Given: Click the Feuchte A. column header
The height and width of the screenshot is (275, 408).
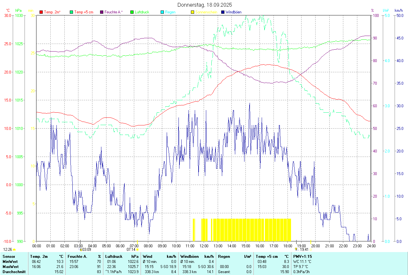Looking at the screenshot, I should coord(77,256).
